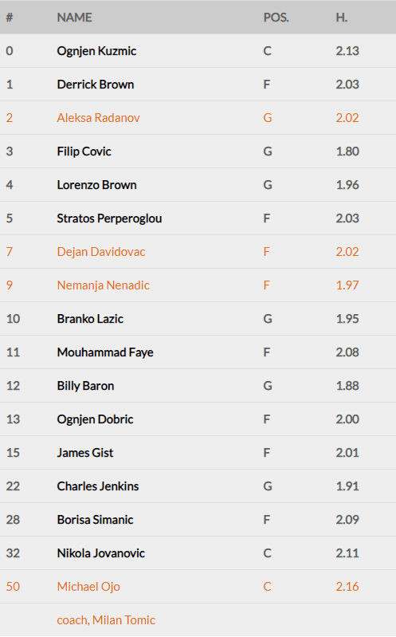Open Dejan Davidovac player link
This screenshot has height=637, width=396.
pyautogui.click(x=100, y=252)
